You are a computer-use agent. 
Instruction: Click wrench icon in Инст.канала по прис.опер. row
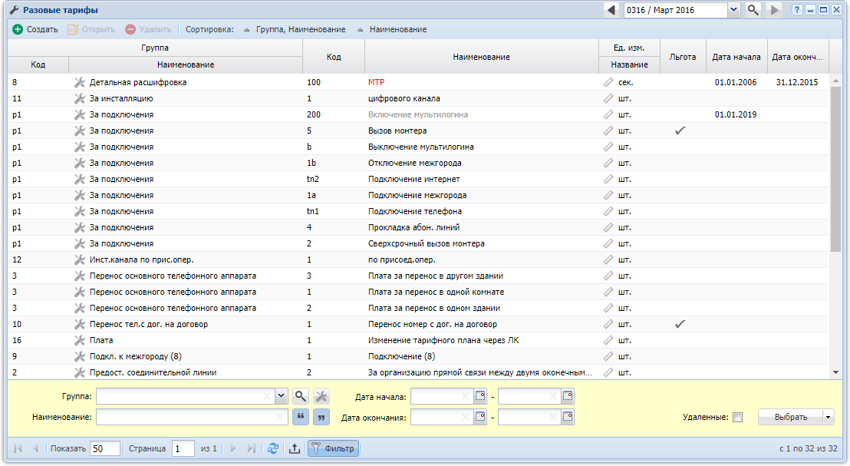pos(80,259)
